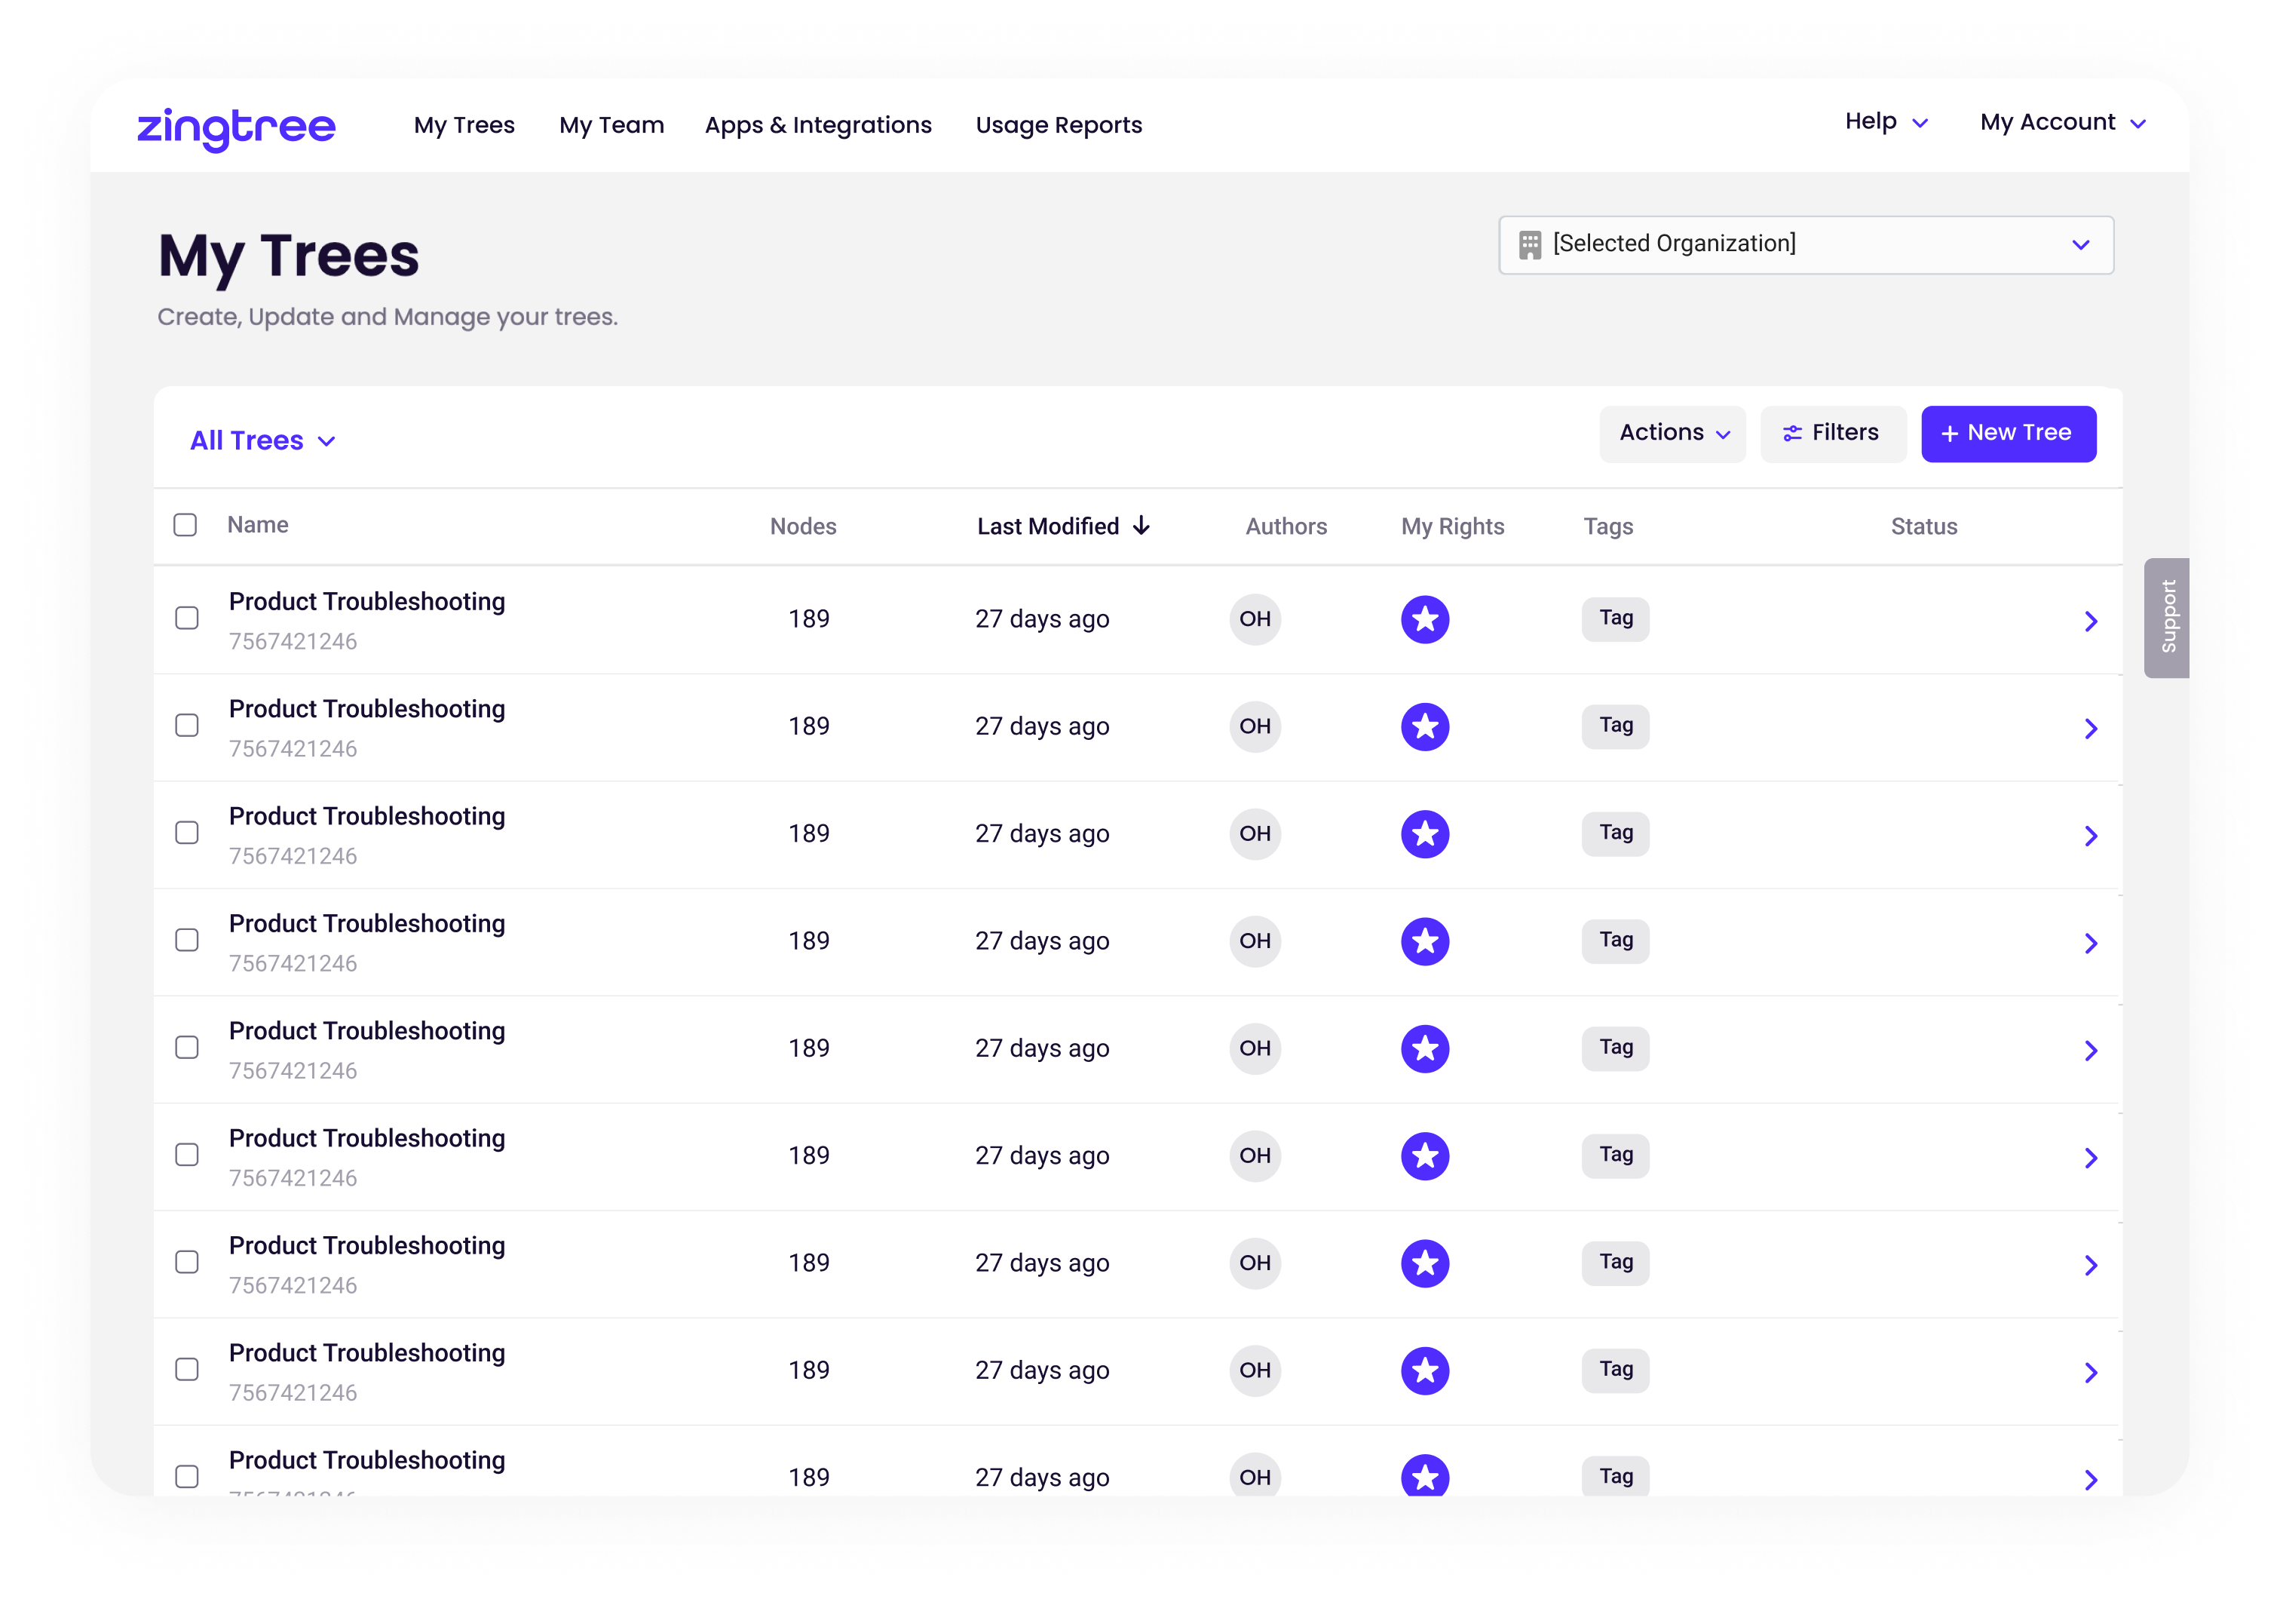Click the chevron arrow on first tree row
Image resolution: width=2280 pixels, height=1599 pixels.
click(x=2092, y=620)
